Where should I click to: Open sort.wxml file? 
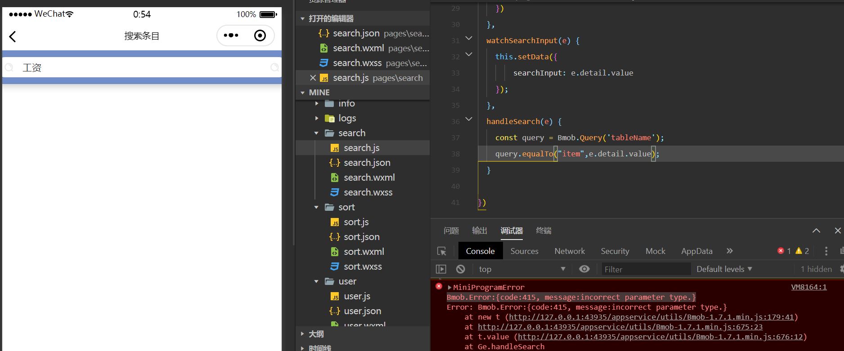364,252
